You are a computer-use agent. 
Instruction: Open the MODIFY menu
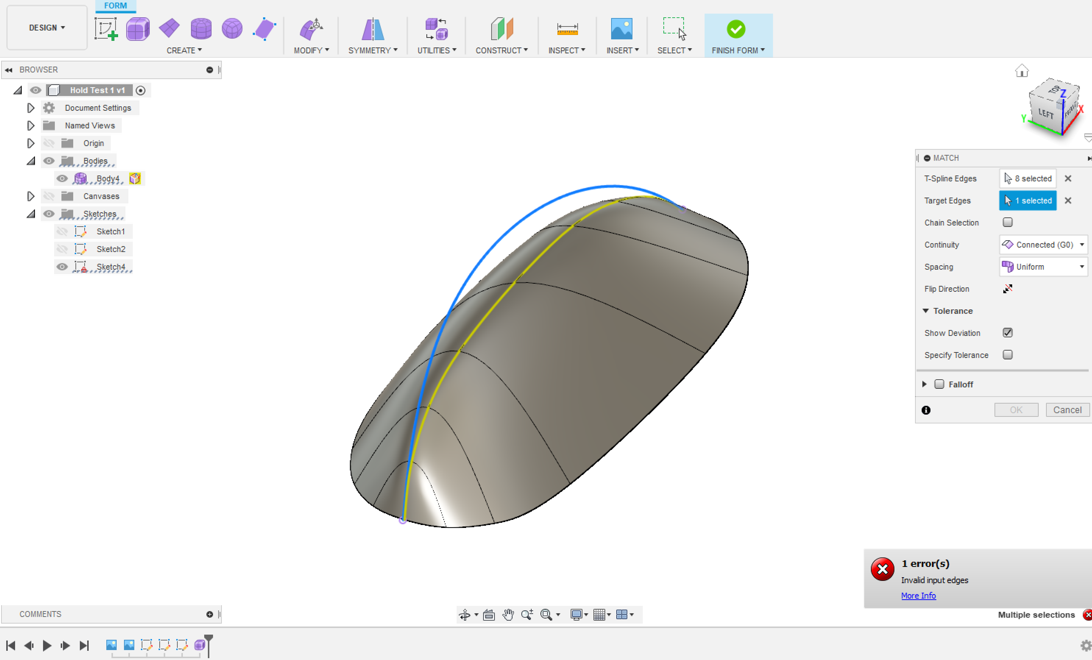(311, 50)
